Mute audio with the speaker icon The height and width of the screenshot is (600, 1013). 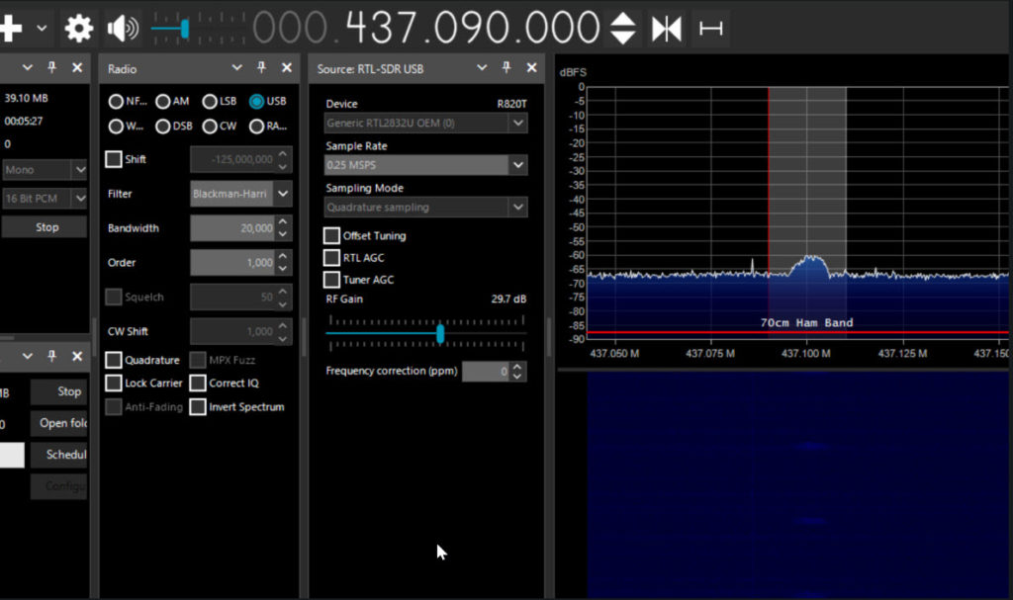coord(123,29)
